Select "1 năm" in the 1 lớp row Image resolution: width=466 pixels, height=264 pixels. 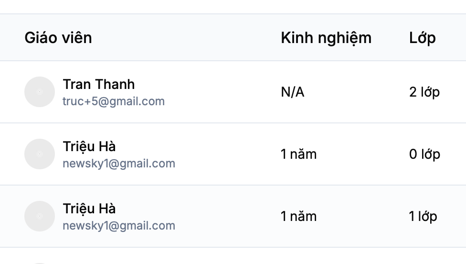point(299,216)
